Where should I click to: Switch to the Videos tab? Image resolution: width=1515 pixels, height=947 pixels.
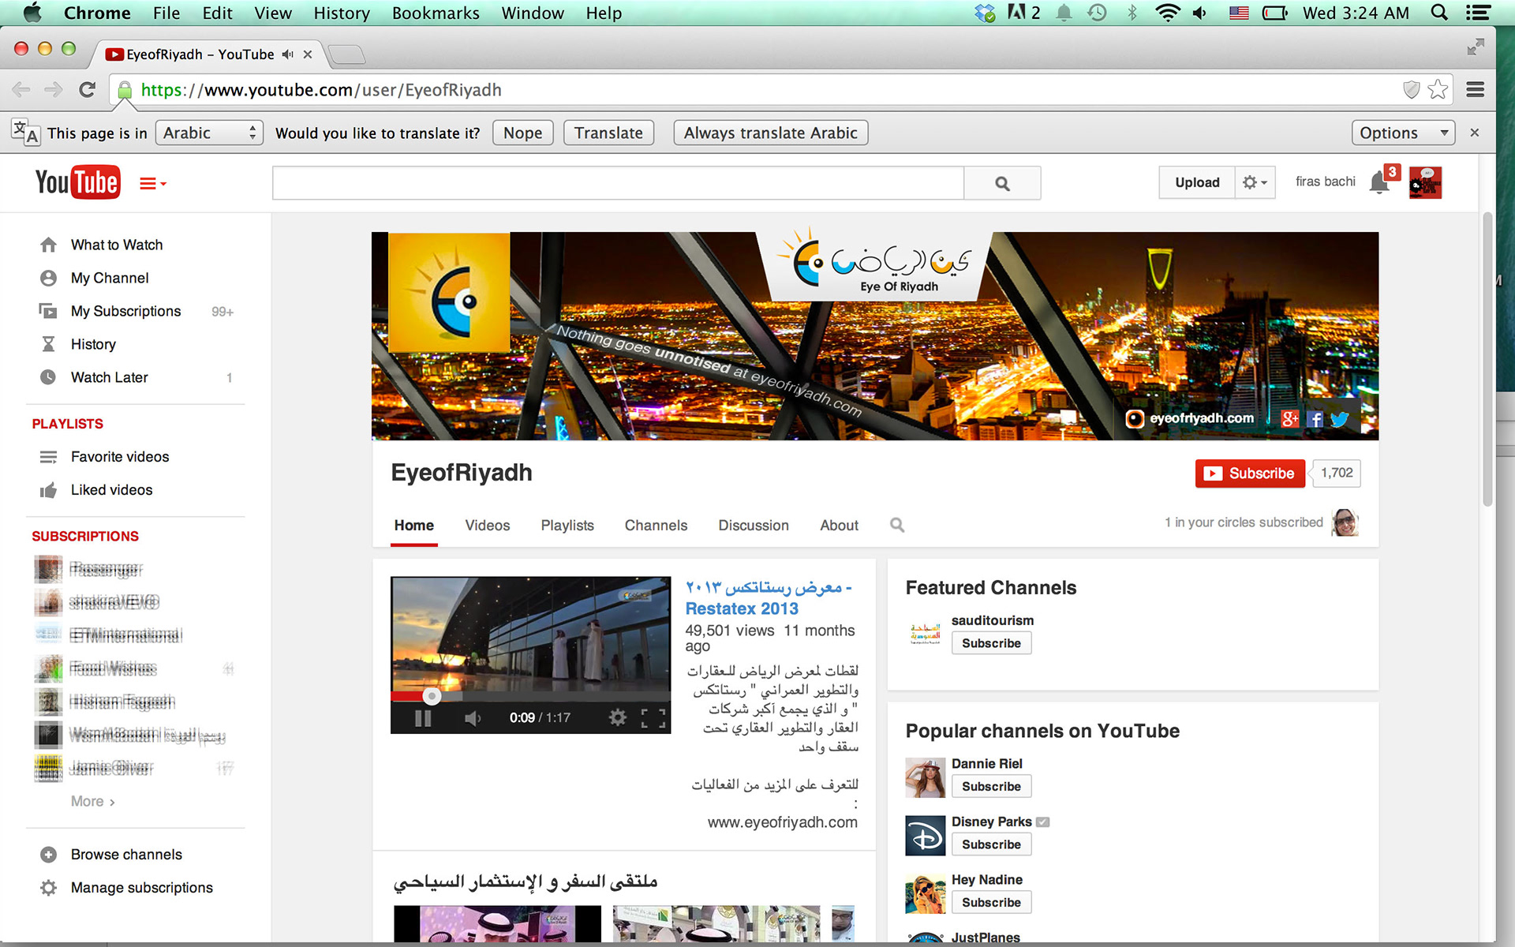pos(487,526)
